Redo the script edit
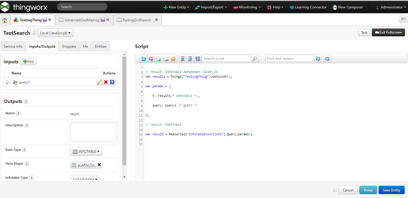The width and height of the screenshot is (408, 198). [151, 58]
